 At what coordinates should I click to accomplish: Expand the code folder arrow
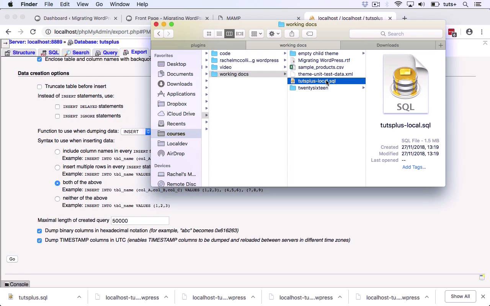285,54
